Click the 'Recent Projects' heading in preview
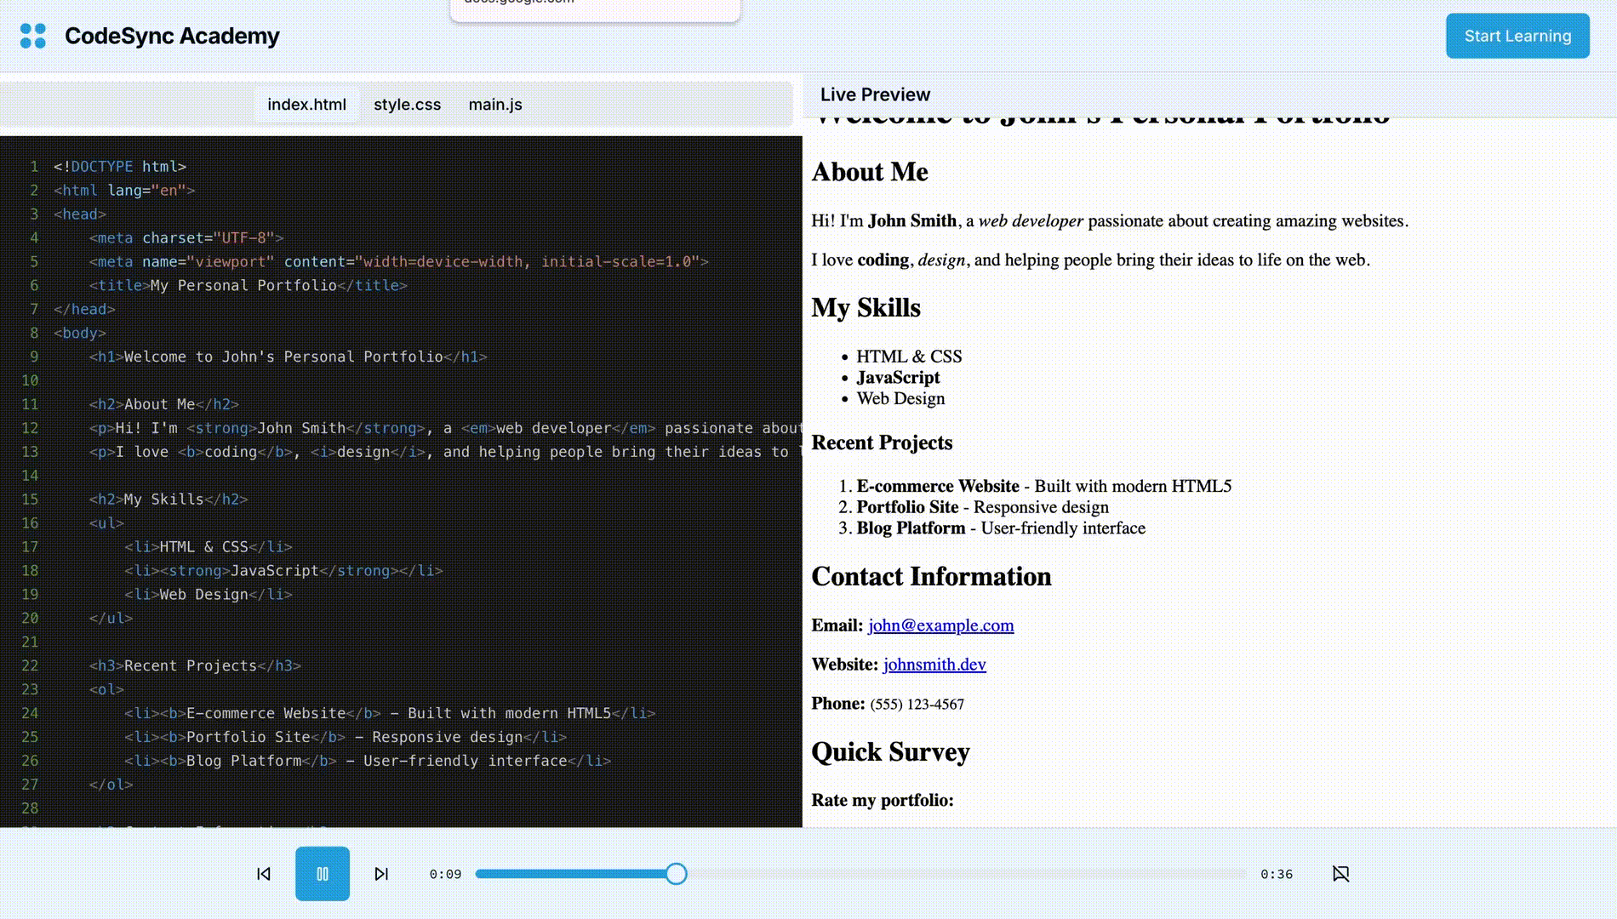This screenshot has width=1617, height=919. click(x=882, y=443)
